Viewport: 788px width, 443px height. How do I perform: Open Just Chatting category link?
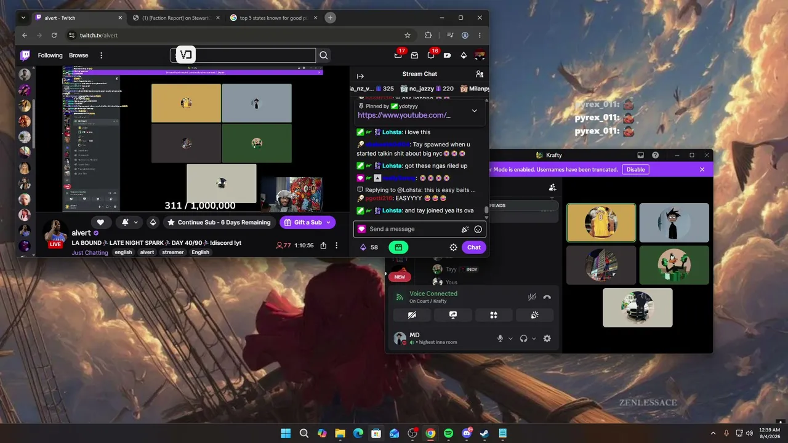click(90, 252)
